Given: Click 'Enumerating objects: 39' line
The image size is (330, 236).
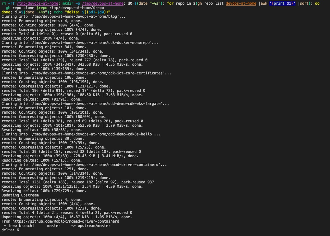Looking at the screenshot, I should tap(43, 139).
